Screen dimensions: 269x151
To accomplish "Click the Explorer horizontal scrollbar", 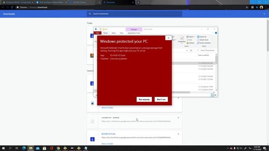I will coord(181,92).
